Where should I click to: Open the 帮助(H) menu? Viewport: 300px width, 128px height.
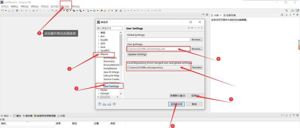(76, 6)
